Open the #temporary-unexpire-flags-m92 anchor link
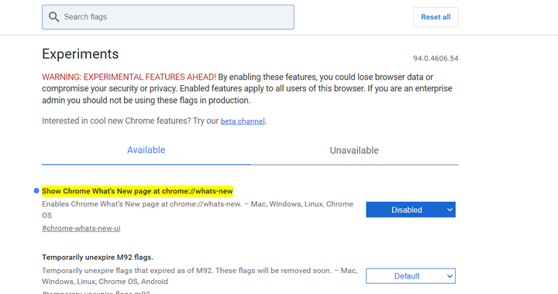 click(x=96, y=292)
